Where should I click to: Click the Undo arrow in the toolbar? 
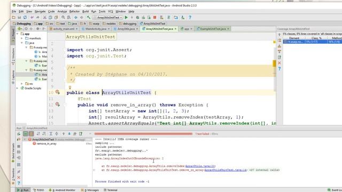tap(32, 18)
